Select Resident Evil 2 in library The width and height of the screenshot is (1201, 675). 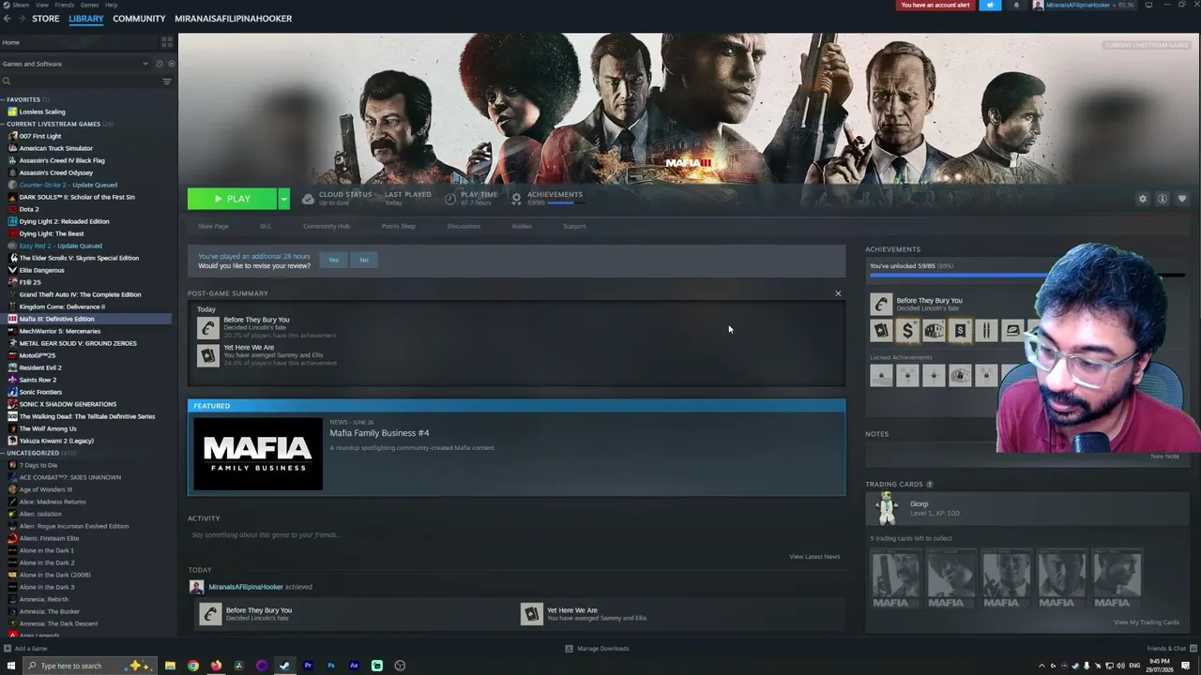pyautogui.click(x=40, y=367)
